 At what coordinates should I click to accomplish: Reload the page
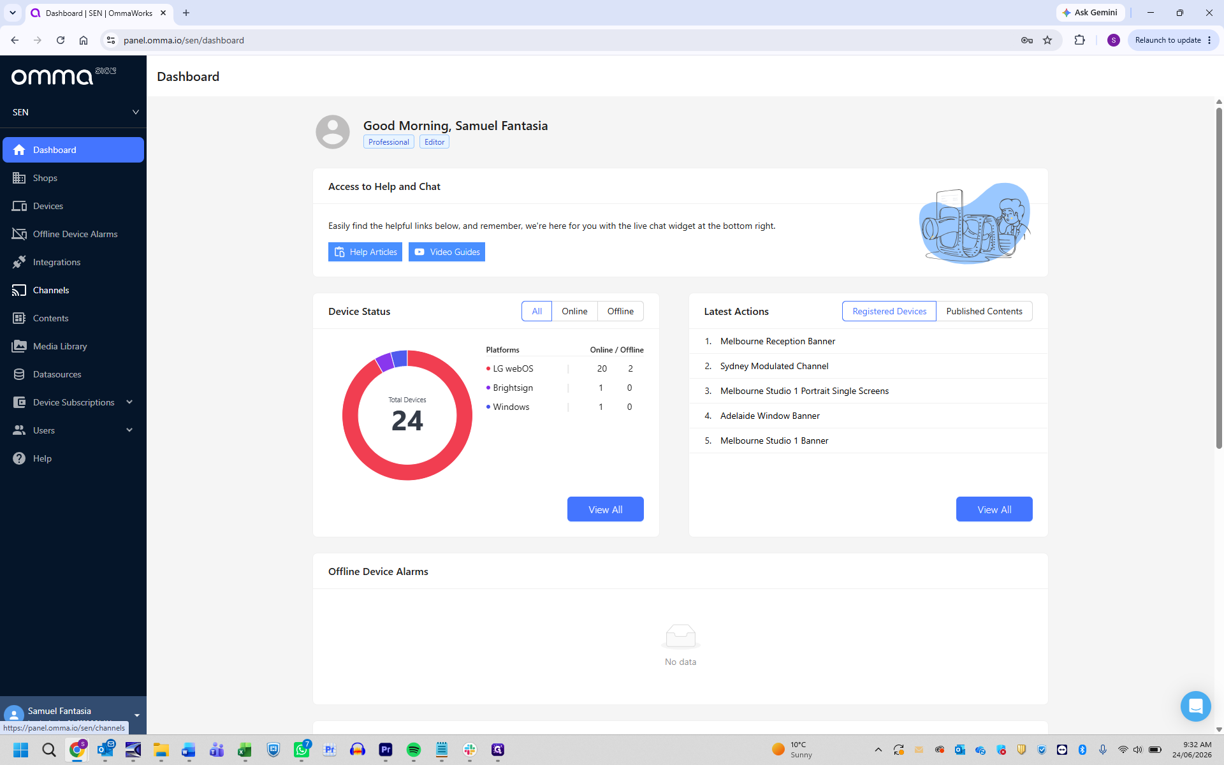click(61, 40)
